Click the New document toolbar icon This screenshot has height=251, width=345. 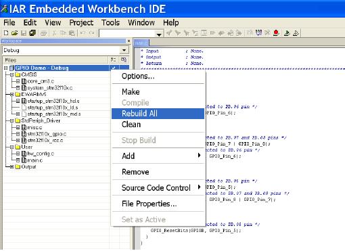(6, 33)
